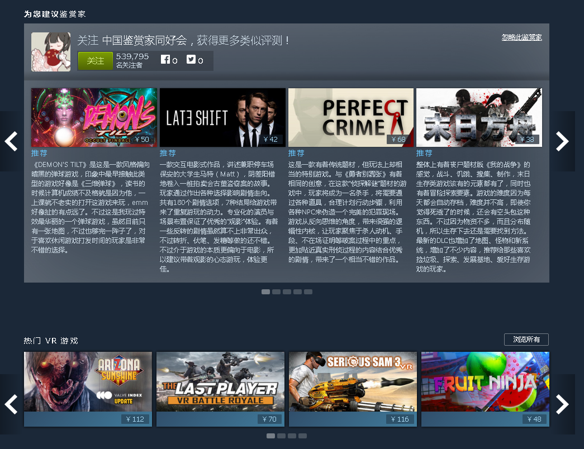
Task: Select the third pagination dot of curator carousel
Action: [x=287, y=292]
